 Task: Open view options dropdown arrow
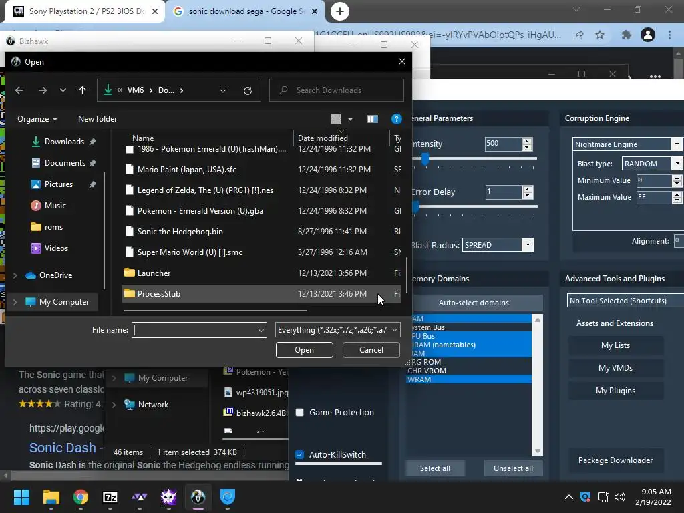coord(350,119)
